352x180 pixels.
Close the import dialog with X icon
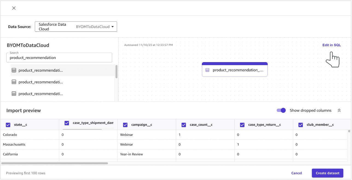14,8
